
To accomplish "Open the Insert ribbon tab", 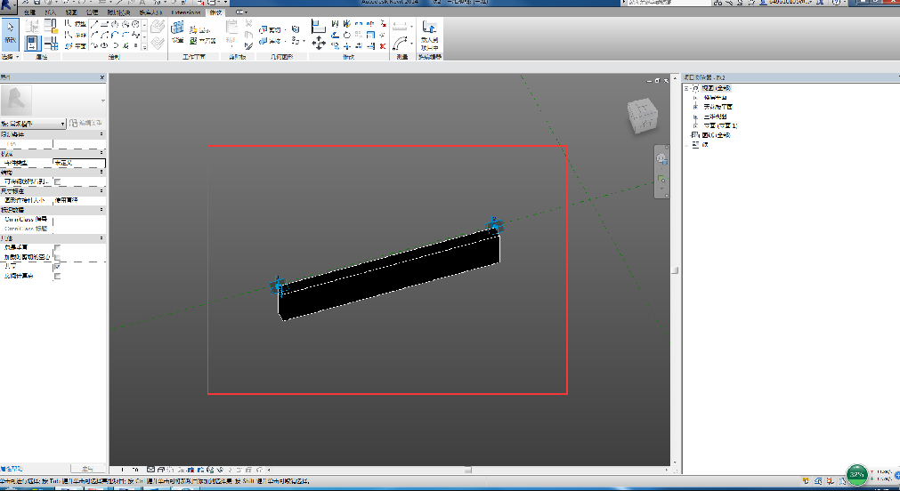I will tap(51, 12).
